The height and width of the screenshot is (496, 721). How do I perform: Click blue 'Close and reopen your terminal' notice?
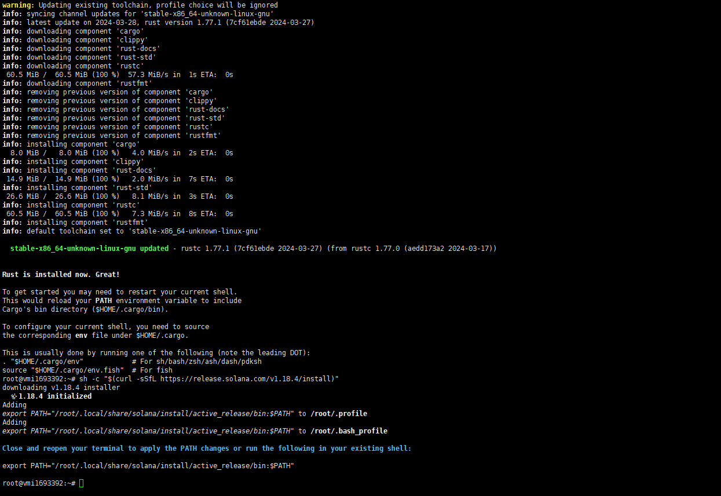[207, 448]
